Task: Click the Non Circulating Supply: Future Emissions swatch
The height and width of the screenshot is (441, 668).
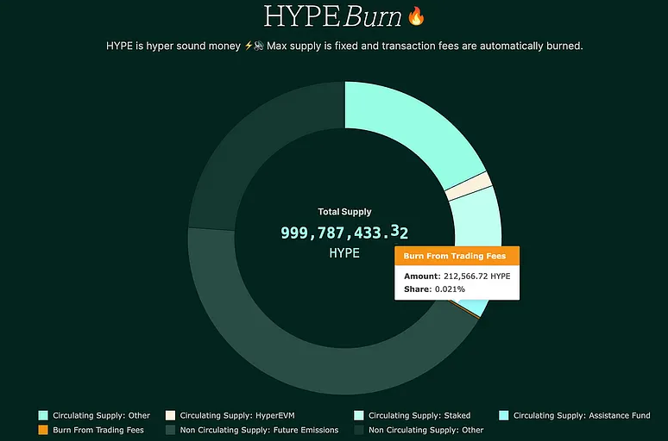Action: point(170,429)
